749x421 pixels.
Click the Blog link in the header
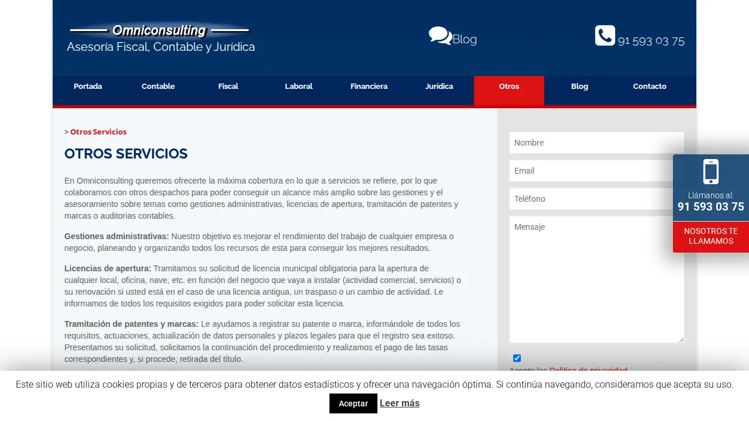pyautogui.click(x=465, y=39)
